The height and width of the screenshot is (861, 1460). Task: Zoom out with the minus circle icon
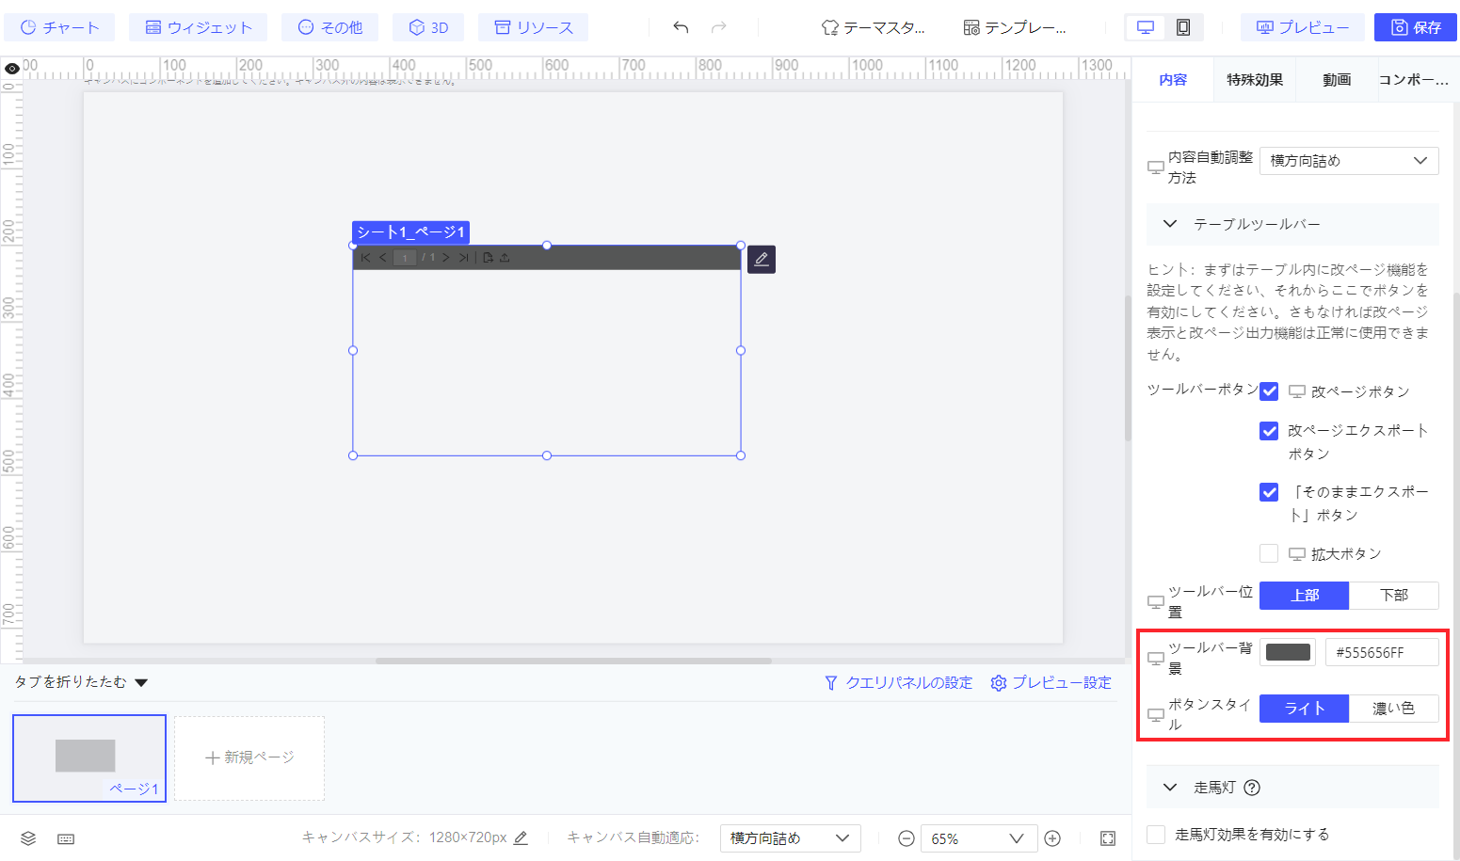point(906,838)
